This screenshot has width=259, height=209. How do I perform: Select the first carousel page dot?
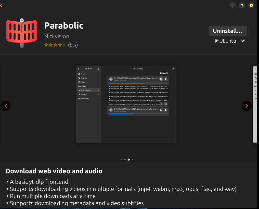(121, 160)
